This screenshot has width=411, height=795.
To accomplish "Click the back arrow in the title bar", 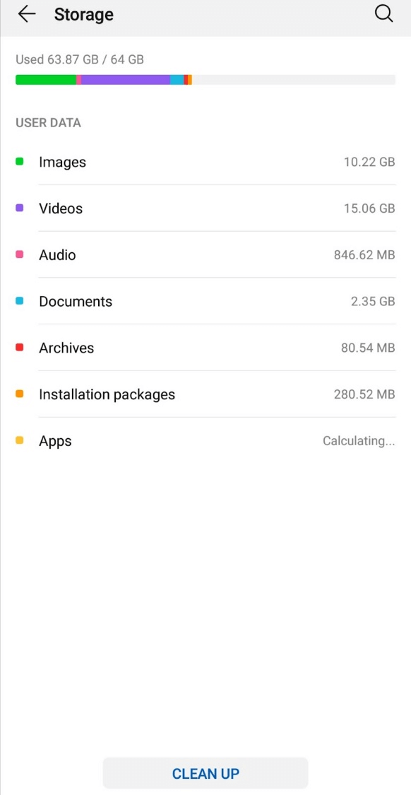I will (x=26, y=14).
